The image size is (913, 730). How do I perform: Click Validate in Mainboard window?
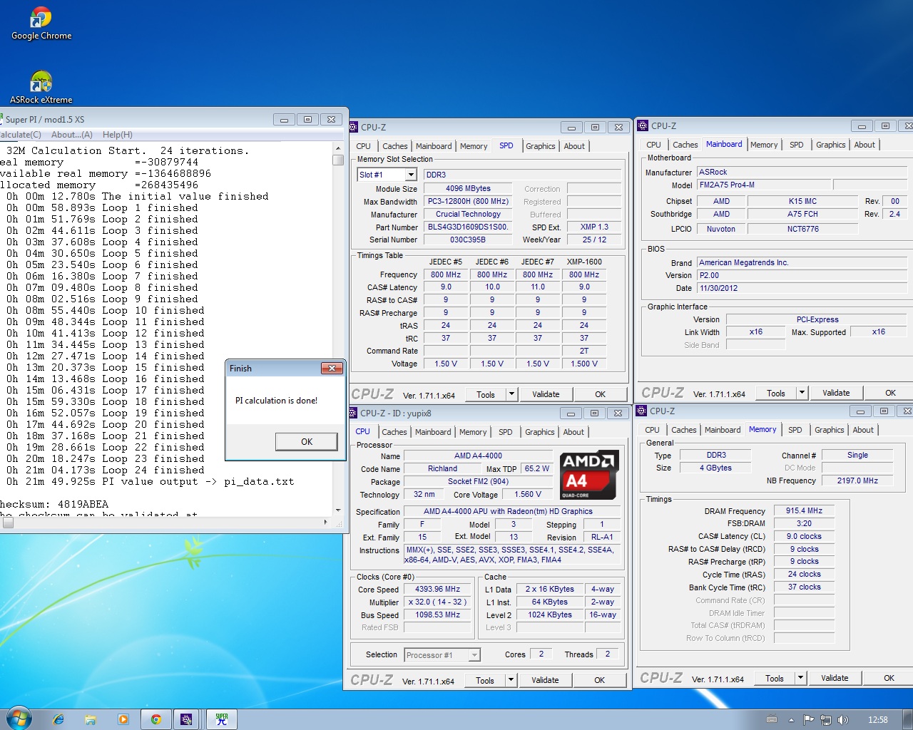(837, 393)
